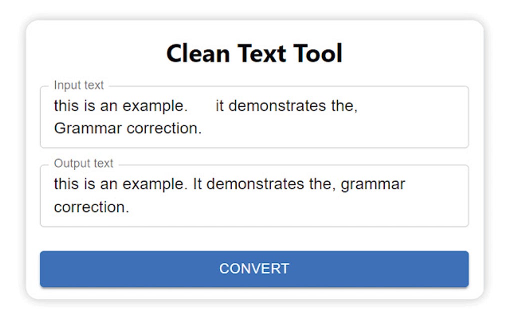This screenshot has height=319, width=510.
Task: Select the 'Output text' field label
Action: click(83, 163)
